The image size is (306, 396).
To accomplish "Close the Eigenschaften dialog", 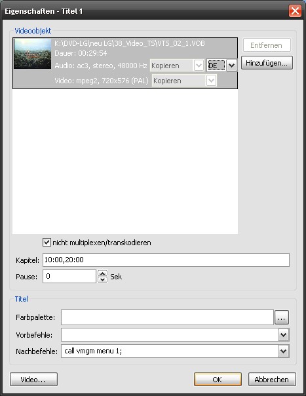I will pos(295,11).
